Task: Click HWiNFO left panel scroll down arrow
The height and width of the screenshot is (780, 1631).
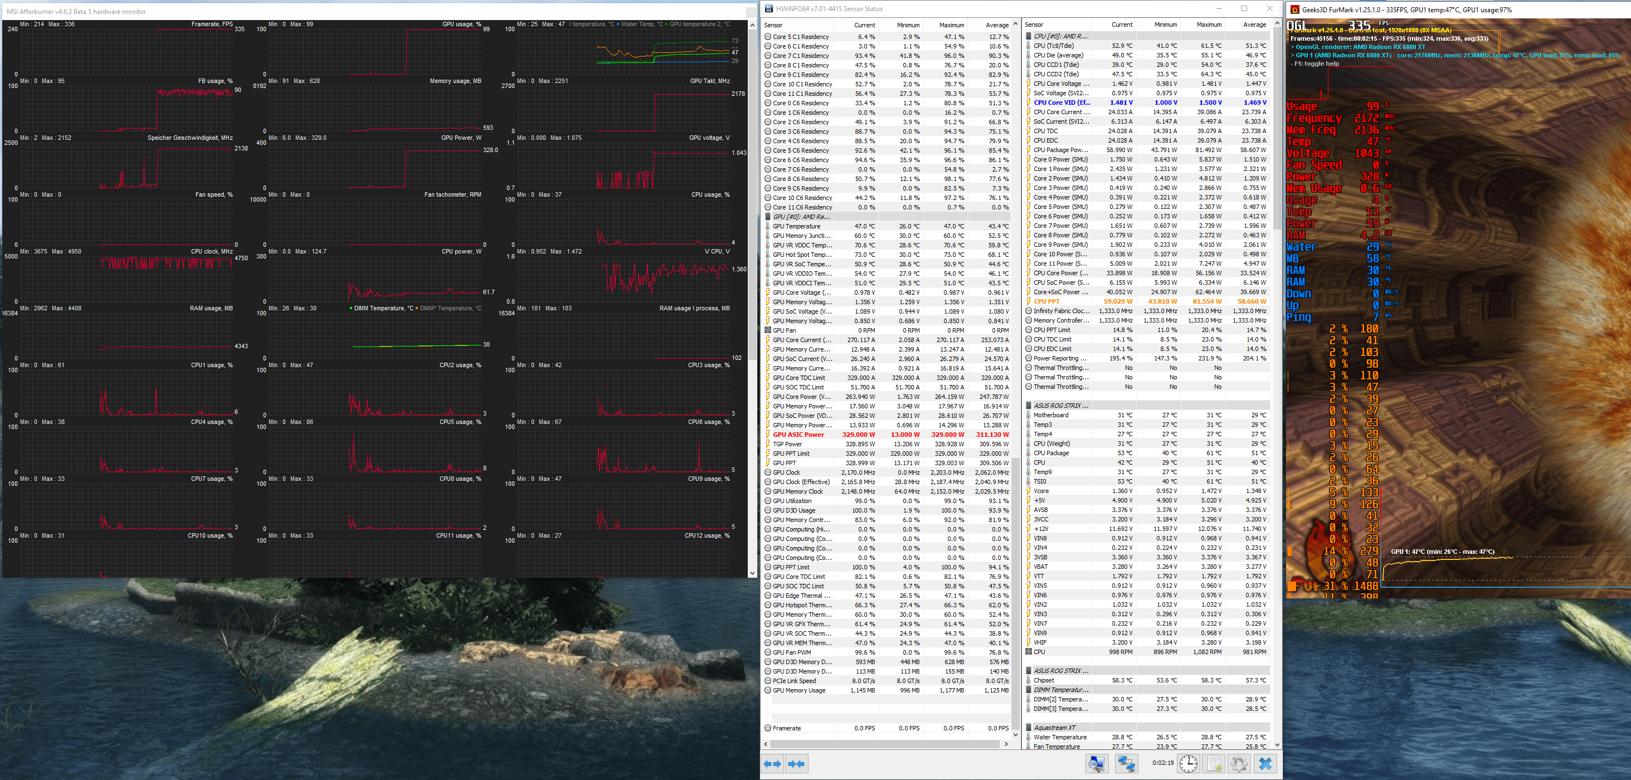Action: click(x=1016, y=734)
